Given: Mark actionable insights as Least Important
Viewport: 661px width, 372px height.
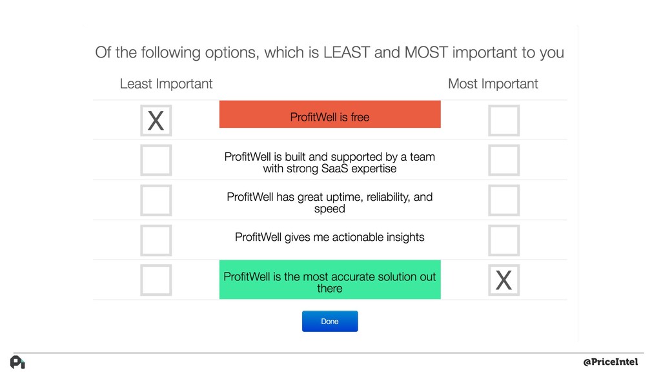Looking at the screenshot, I should (x=156, y=240).
